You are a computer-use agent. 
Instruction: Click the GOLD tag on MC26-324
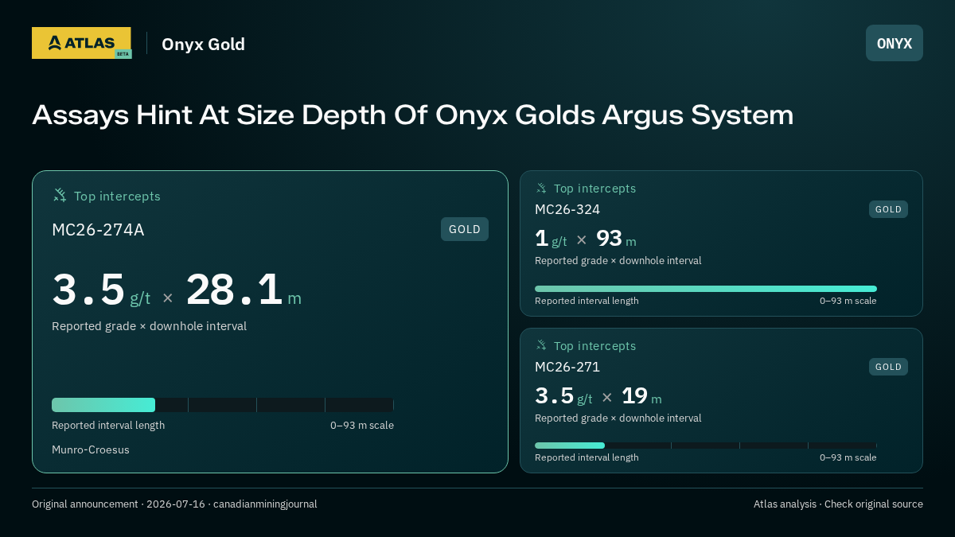[888, 209]
